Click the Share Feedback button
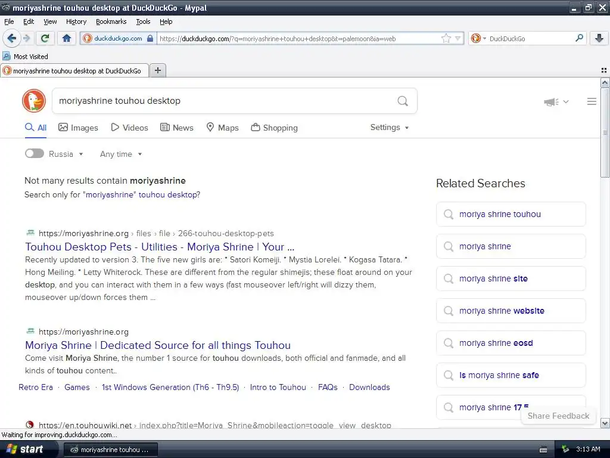 click(558, 416)
